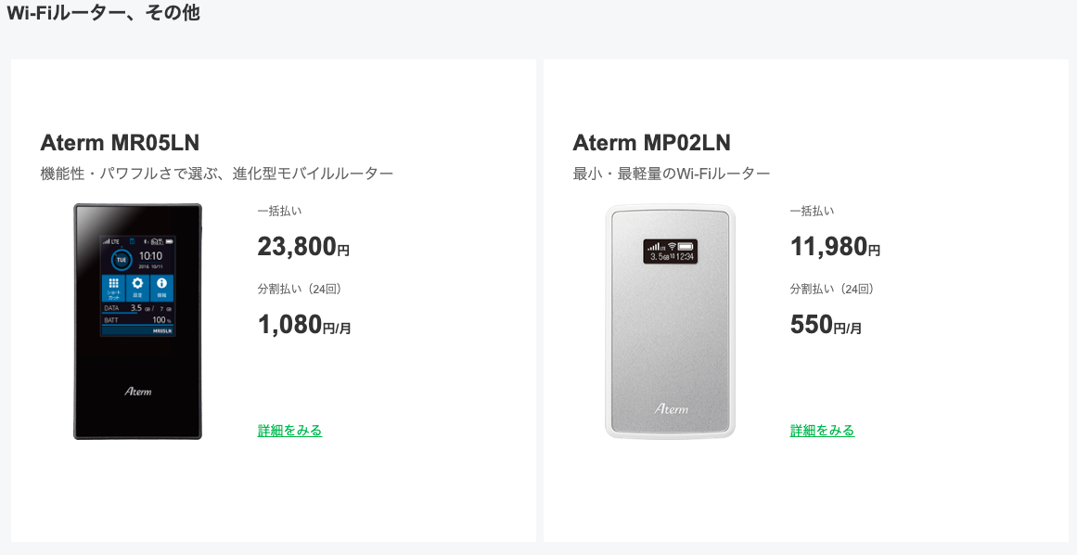Screen dimensions: 1077x555
Task: Click the LTE signal indicator on MR05LN screen
Action: pos(105,241)
